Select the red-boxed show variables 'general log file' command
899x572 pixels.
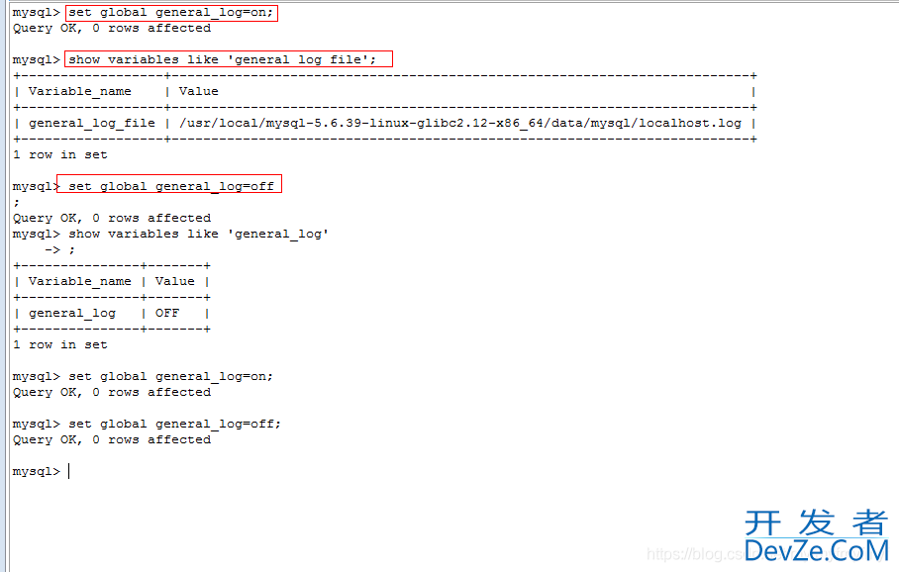[229, 59]
